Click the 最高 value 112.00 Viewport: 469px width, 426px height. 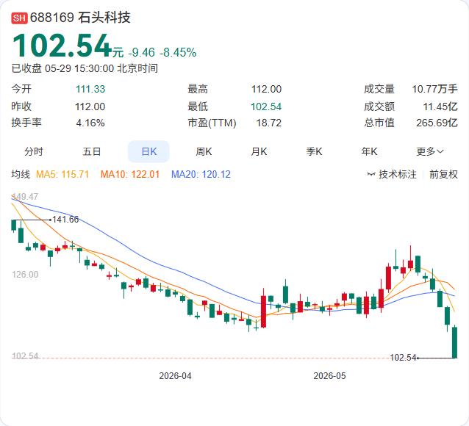(x=266, y=89)
